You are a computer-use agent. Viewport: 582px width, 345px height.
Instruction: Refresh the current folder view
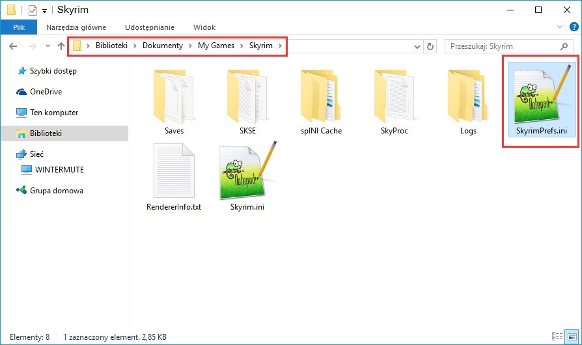[430, 46]
